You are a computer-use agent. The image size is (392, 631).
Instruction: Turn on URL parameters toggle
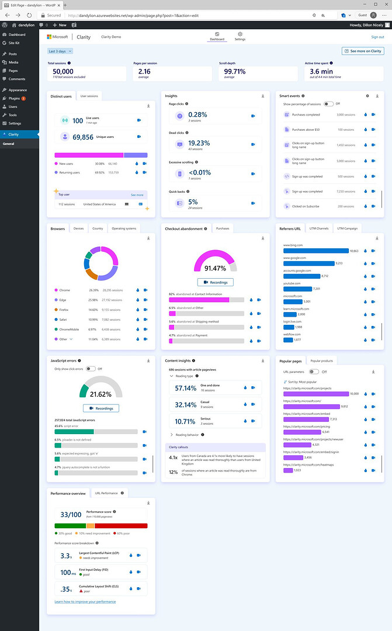[x=314, y=372]
